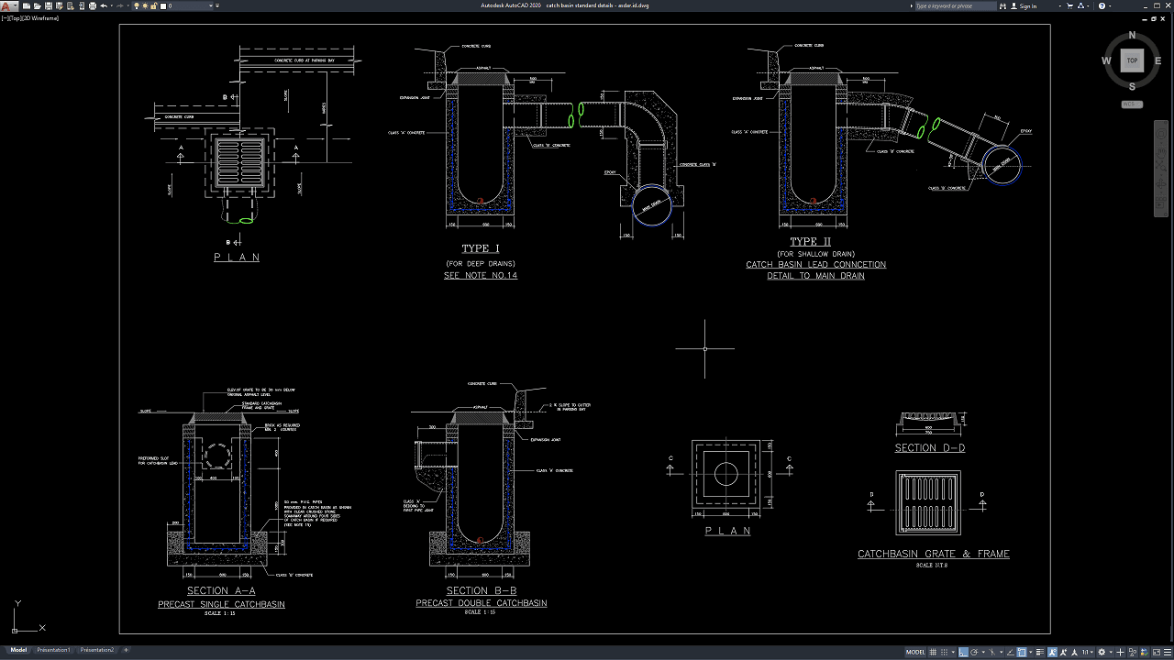Click the Save to Web & Mobile icon
Viewport: 1174px width, 660px height.
(x=82, y=5)
